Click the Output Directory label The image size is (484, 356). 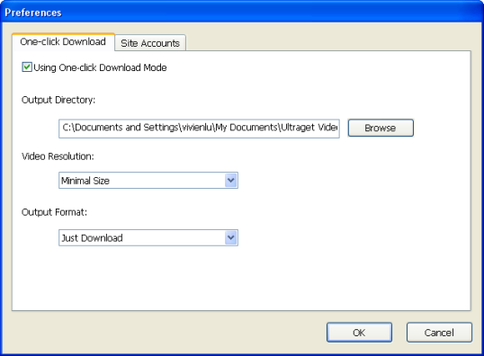coord(58,100)
